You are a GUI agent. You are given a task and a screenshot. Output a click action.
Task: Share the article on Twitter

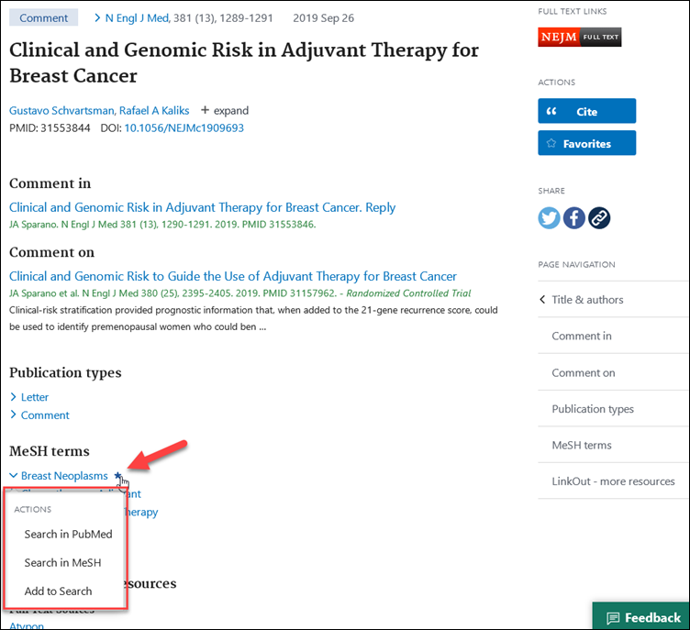[x=550, y=217]
